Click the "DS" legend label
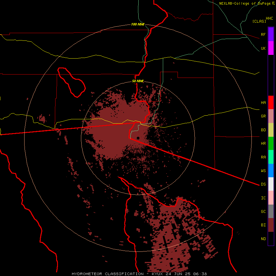276x276 pixels. [263, 184]
